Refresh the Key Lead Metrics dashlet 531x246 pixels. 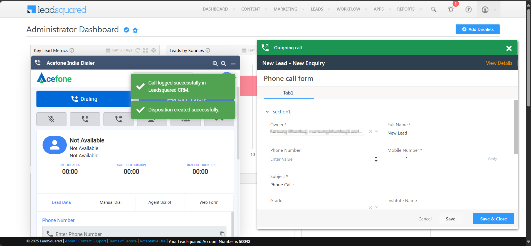[x=137, y=50]
